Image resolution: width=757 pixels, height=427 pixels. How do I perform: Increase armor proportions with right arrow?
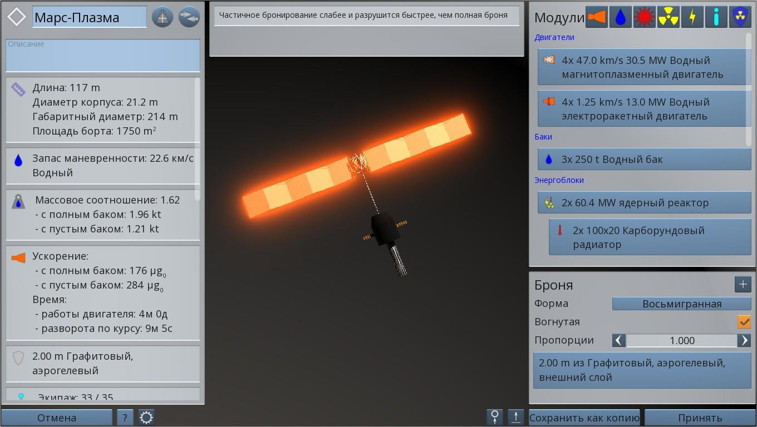tap(744, 340)
